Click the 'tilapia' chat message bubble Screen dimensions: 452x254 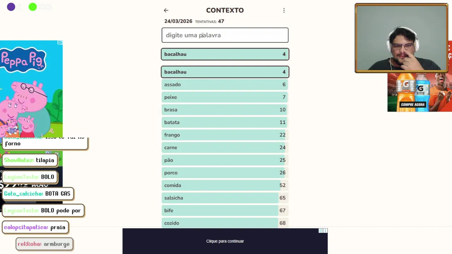tap(30, 161)
